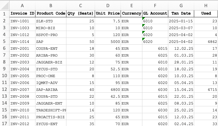
Task: Select the date cell 2025-03-07
Action: (x=181, y=28)
